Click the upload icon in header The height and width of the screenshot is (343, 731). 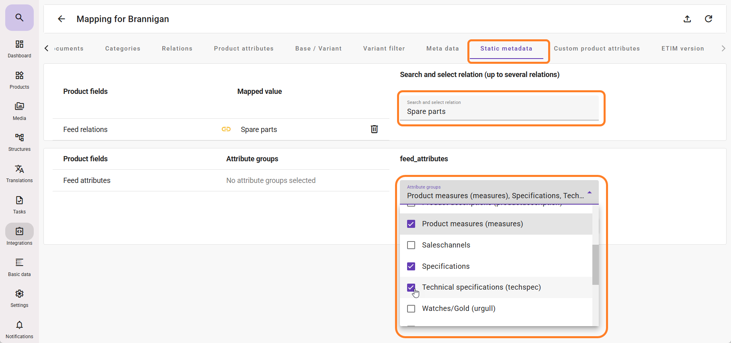(x=687, y=19)
